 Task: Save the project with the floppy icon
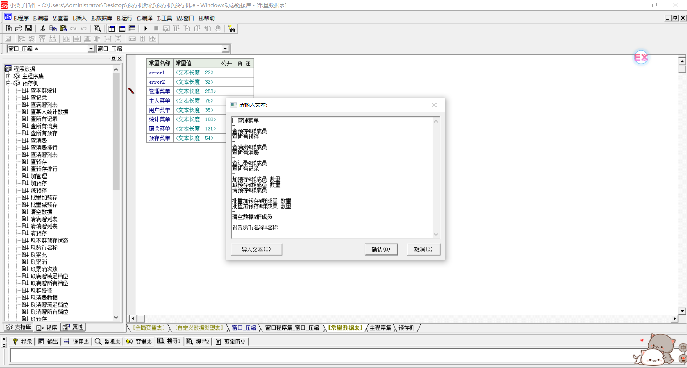point(29,29)
